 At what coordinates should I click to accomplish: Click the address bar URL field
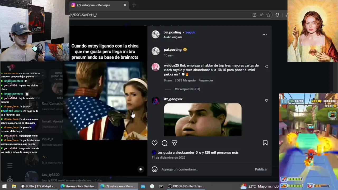pos(158,15)
